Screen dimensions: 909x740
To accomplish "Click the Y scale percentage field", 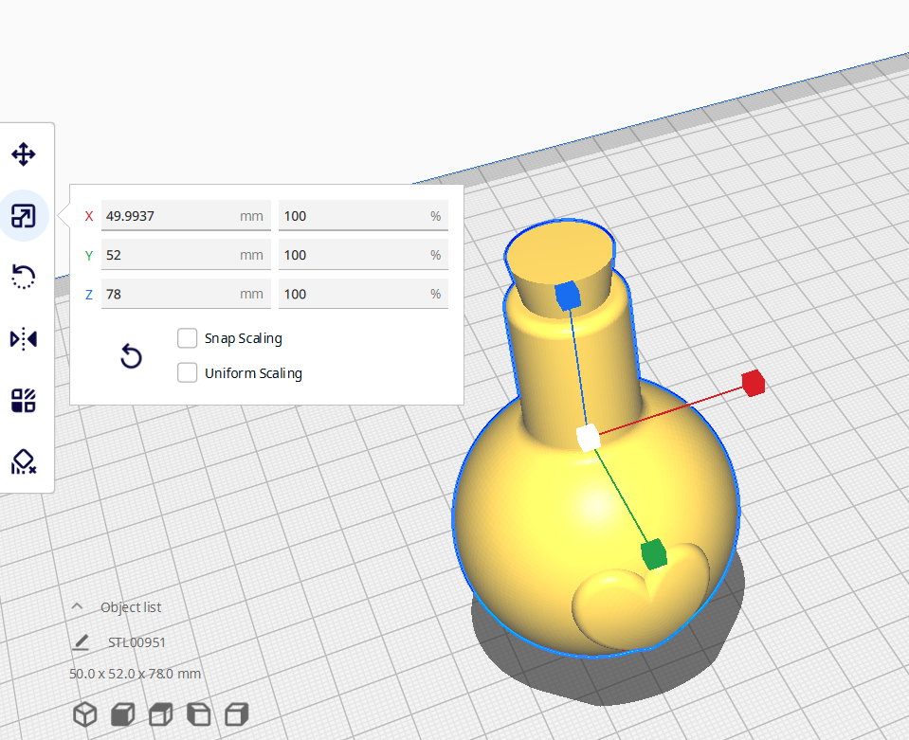I will pos(362,255).
